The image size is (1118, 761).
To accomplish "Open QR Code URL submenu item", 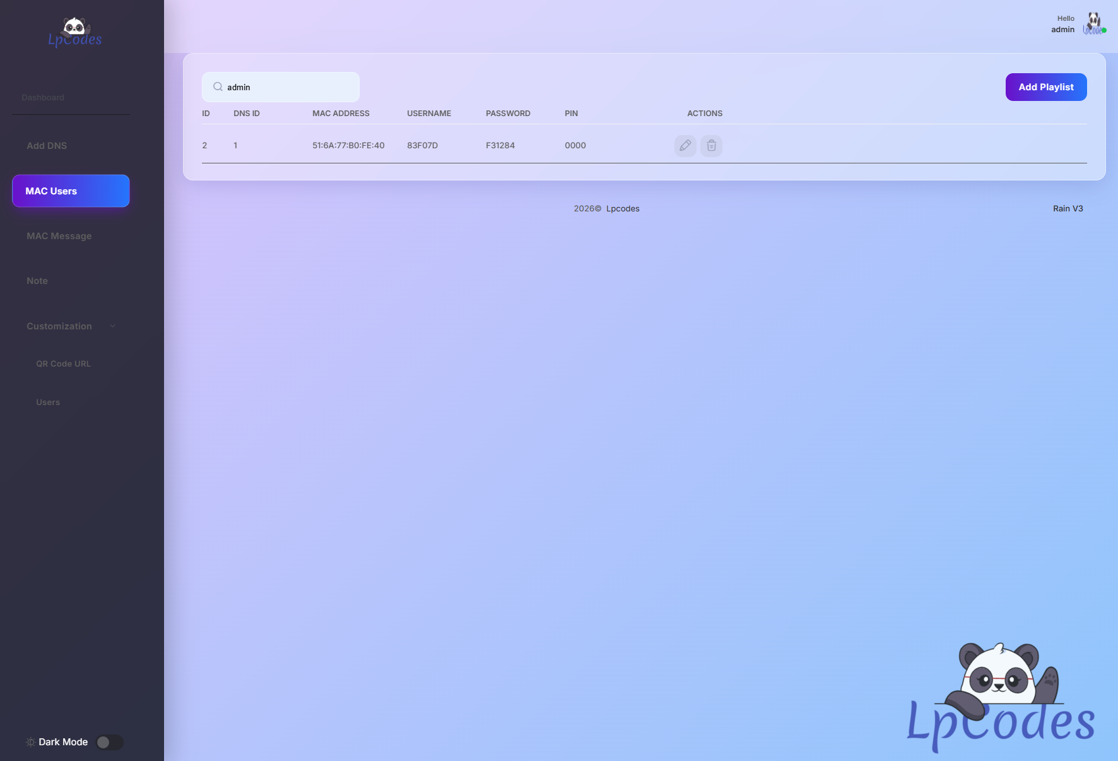I will tap(63, 364).
